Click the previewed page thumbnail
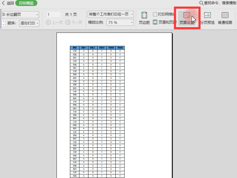Screen dimensions: 237x178 pos(115,105)
